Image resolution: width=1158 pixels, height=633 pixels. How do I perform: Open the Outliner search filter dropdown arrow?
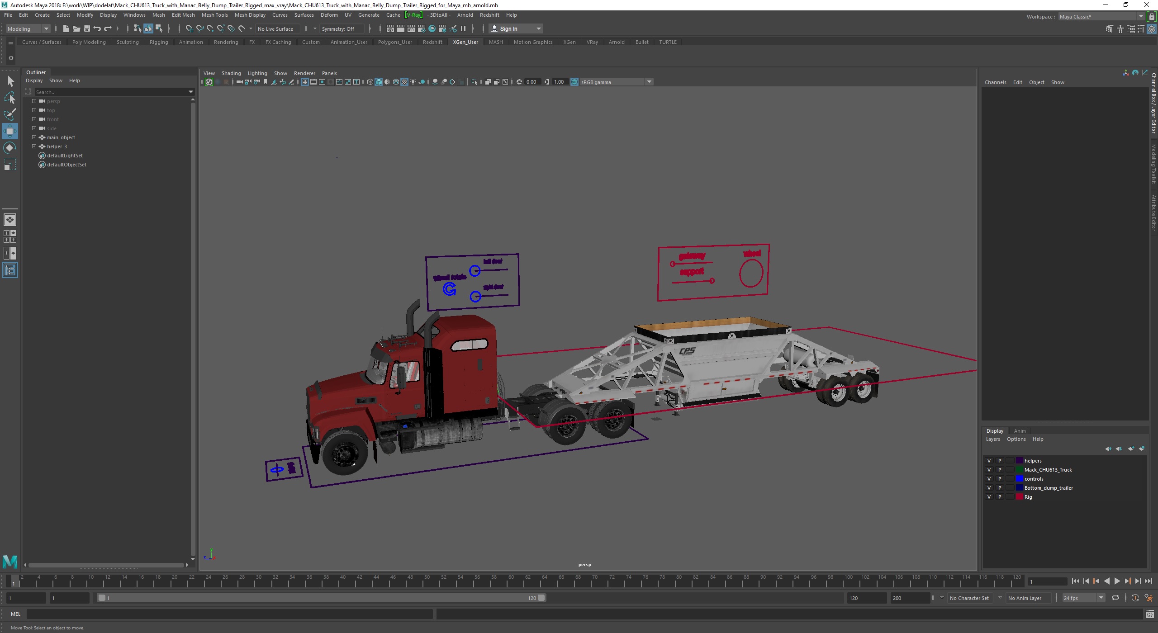pyautogui.click(x=191, y=92)
